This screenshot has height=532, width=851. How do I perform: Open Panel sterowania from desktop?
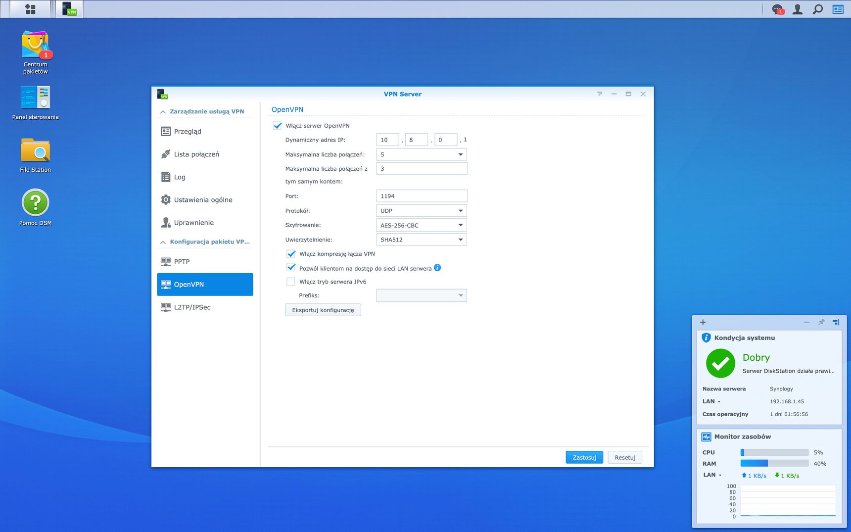point(36,103)
